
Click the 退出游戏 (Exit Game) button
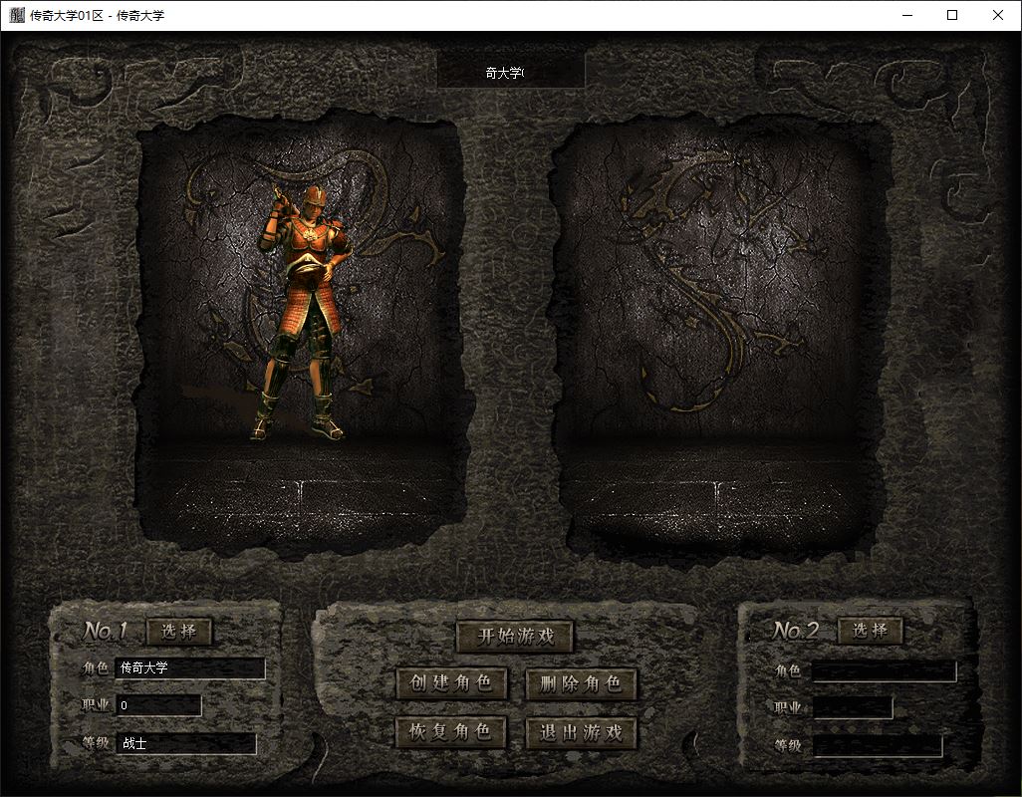[x=580, y=733]
